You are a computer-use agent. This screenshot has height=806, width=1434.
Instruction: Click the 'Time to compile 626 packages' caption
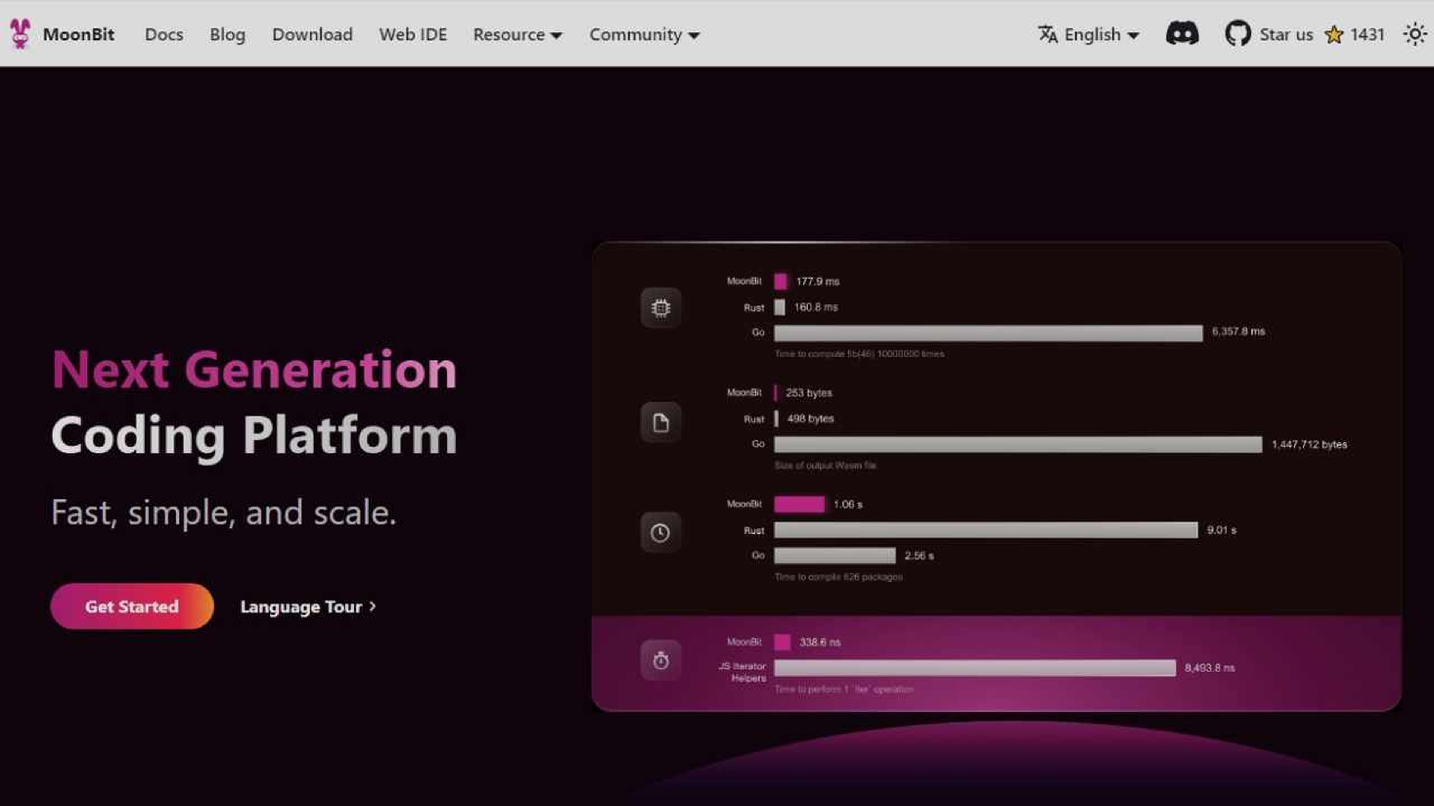coord(838,577)
